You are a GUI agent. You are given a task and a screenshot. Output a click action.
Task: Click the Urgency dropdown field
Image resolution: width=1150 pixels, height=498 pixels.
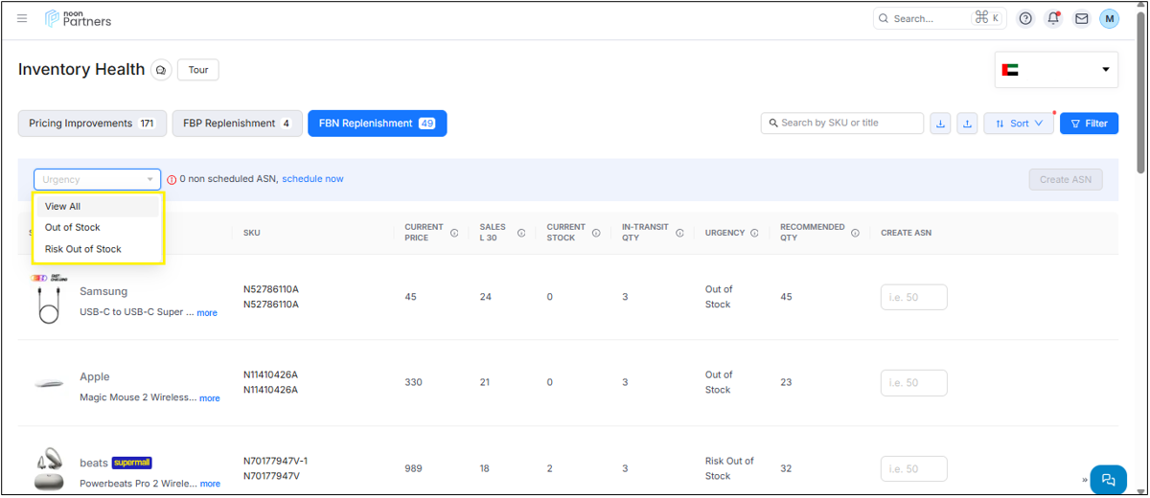click(98, 179)
